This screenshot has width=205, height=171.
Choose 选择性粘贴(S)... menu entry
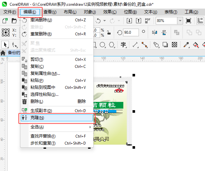point(57,94)
